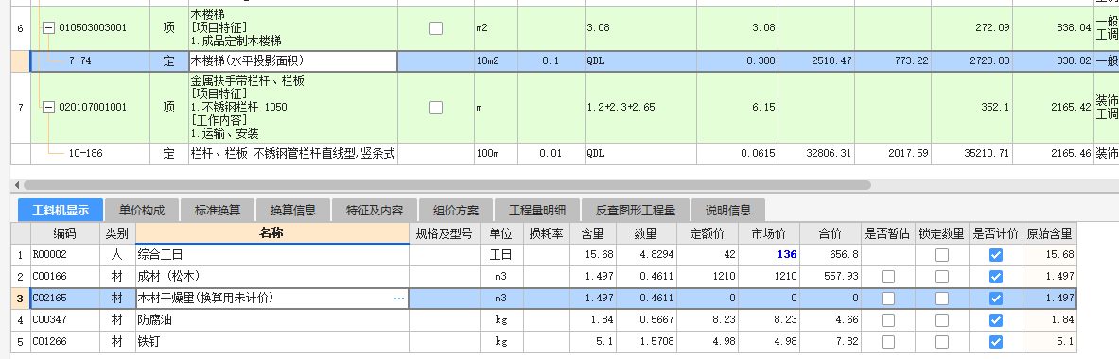
Task: Select material code C02165
Action: coord(50,299)
